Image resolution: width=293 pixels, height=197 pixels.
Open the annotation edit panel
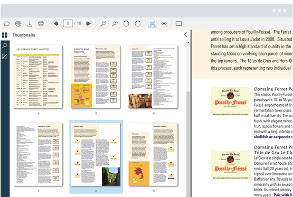5,57
